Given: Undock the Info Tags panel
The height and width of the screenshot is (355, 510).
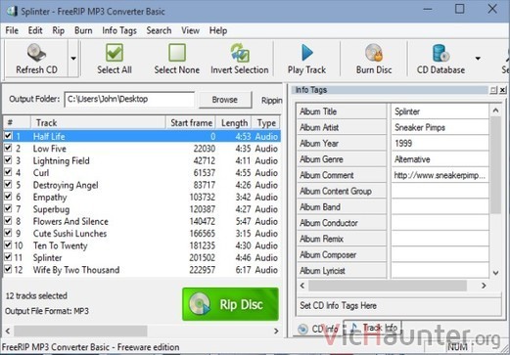Looking at the screenshot, I should 493,90.
